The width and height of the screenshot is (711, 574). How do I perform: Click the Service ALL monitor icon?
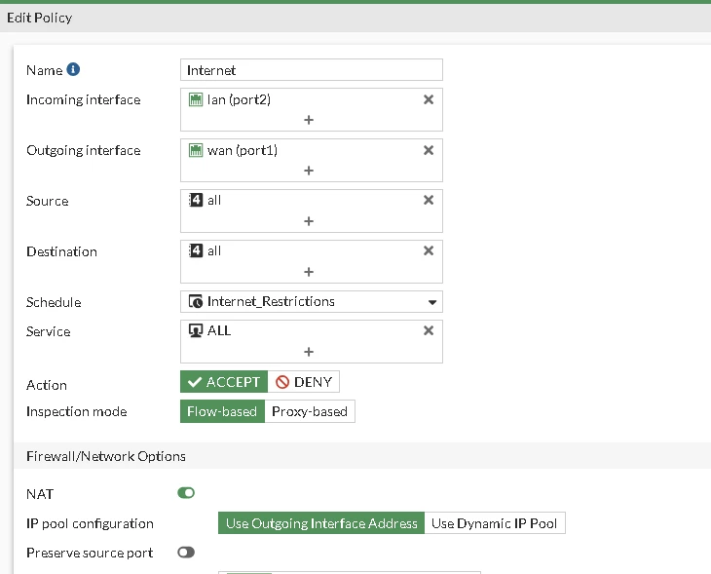[x=196, y=330]
